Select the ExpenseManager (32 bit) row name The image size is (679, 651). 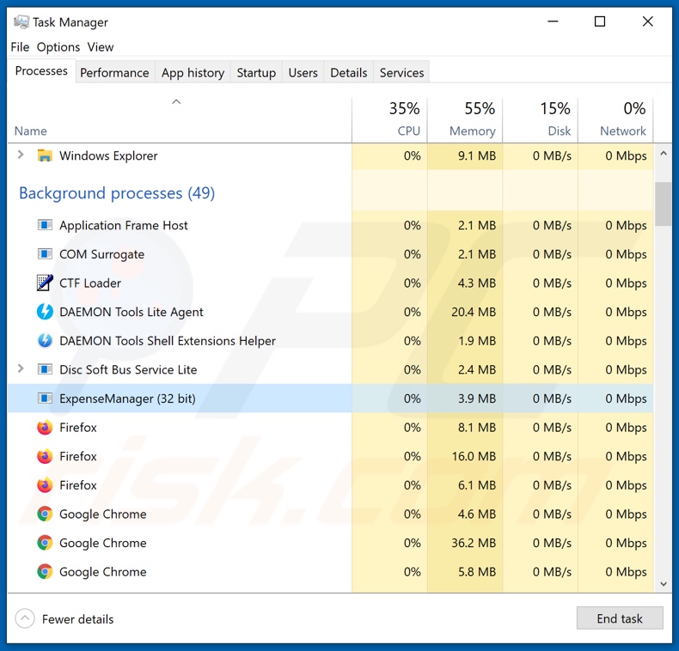127,399
